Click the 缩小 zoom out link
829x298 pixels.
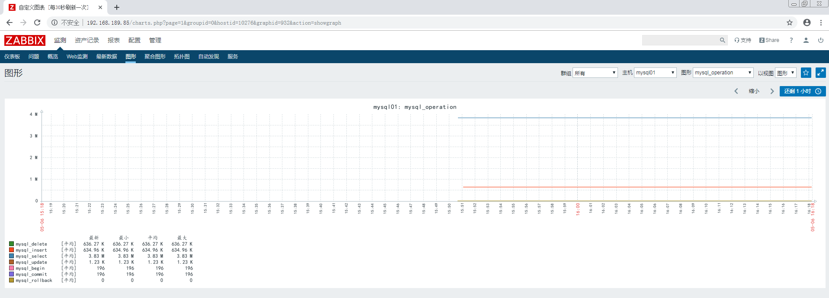(754, 91)
